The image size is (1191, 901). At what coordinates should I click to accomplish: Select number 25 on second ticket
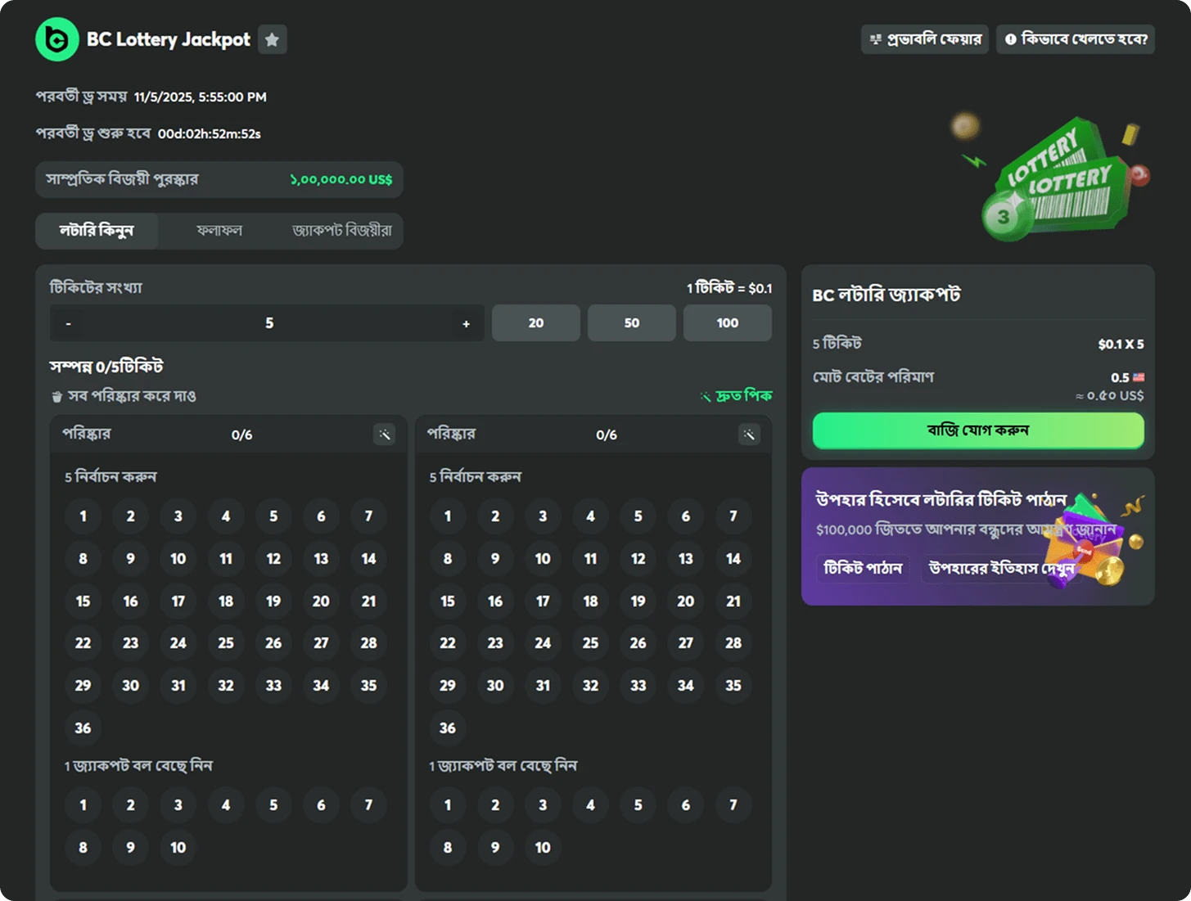tap(590, 643)
